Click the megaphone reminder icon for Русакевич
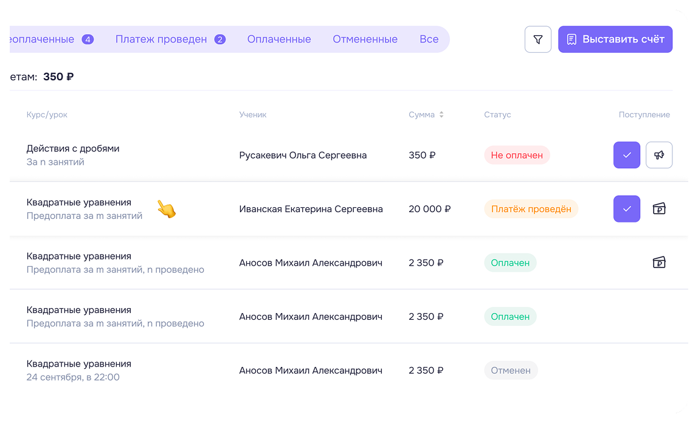The image size is (698, 423). coord(658,155)
